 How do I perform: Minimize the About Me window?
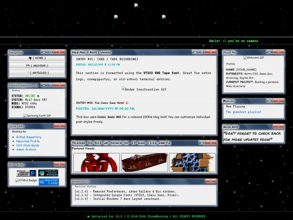[x=269, y=52]
